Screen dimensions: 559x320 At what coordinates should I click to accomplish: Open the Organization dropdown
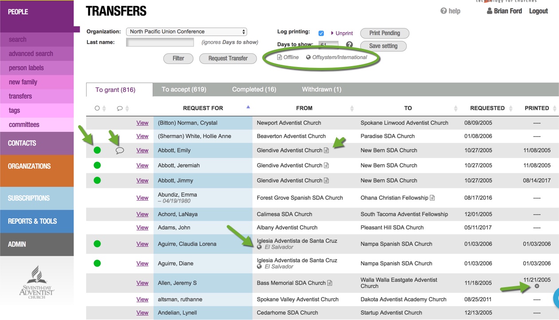click(186, 32)
